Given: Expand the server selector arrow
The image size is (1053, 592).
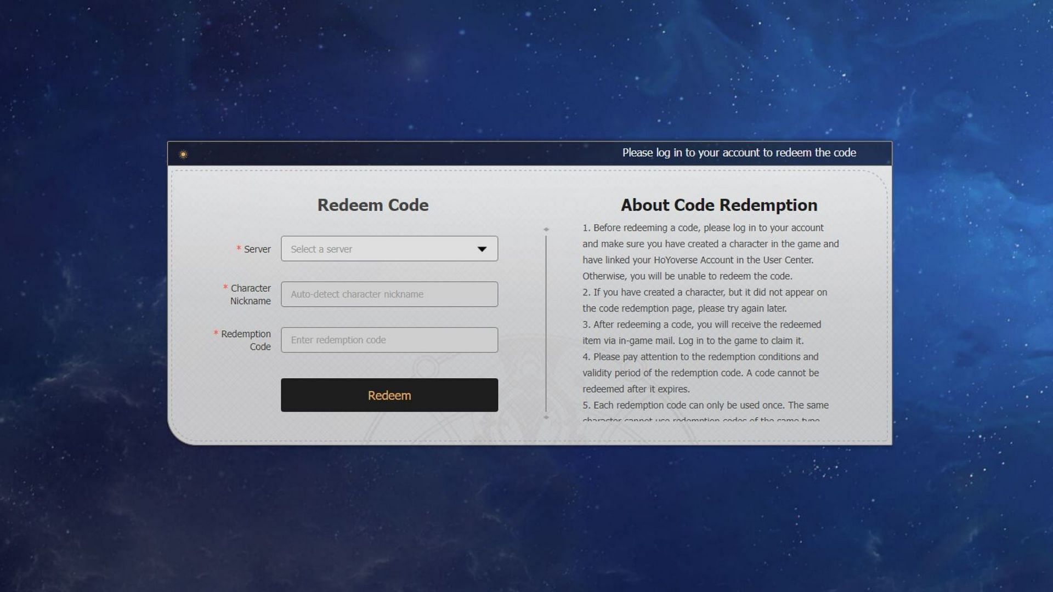Looking at the screenshot, I should pos(481,249).
